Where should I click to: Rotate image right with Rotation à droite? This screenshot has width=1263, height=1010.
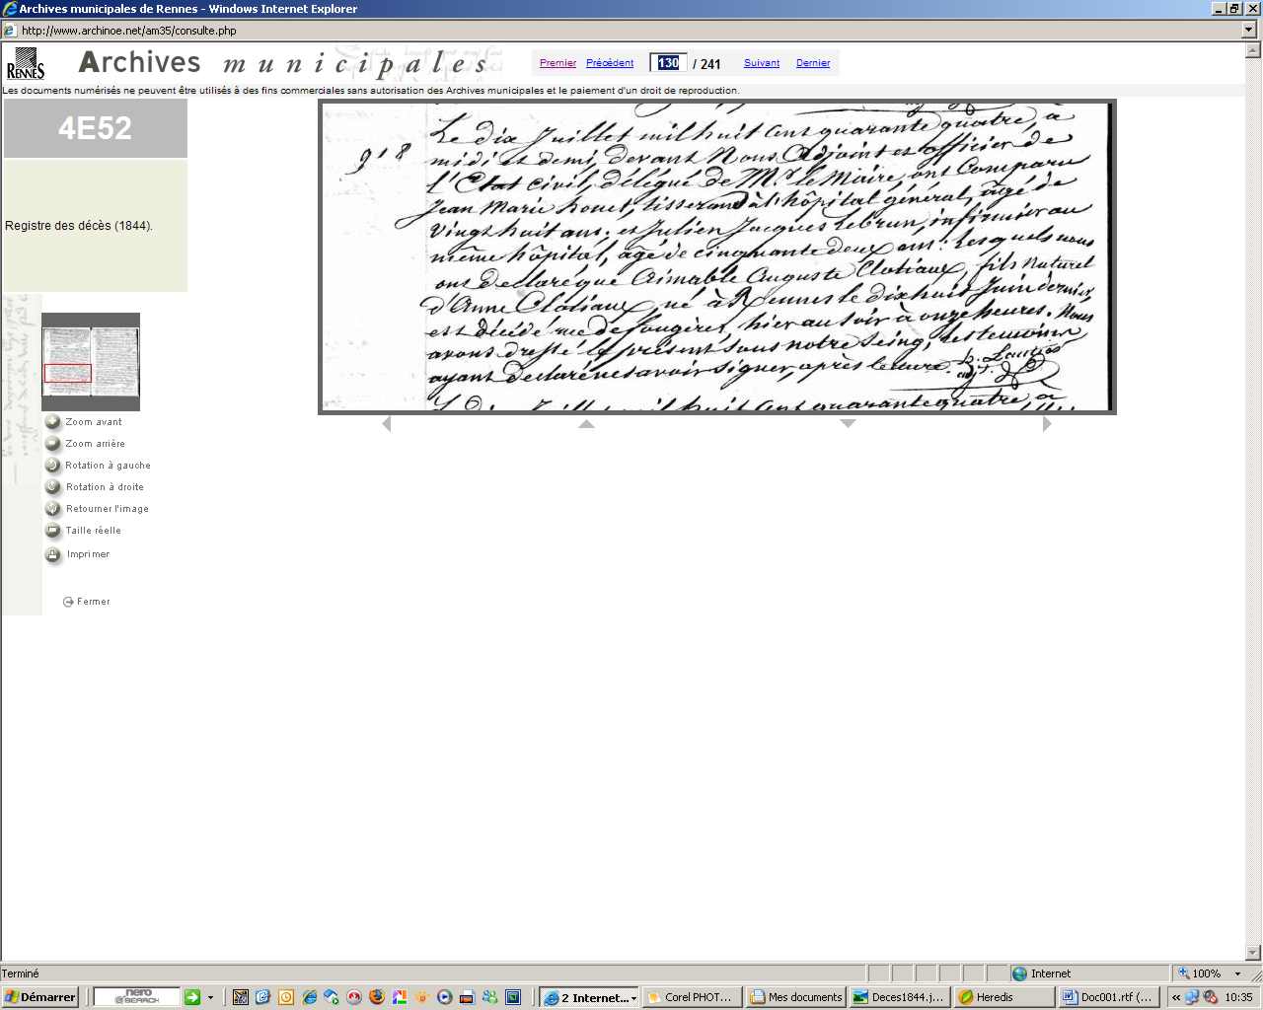pos(53,487)
